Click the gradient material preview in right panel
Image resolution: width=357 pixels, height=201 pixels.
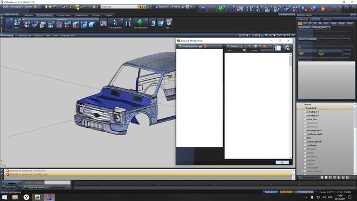click(326, 80)
